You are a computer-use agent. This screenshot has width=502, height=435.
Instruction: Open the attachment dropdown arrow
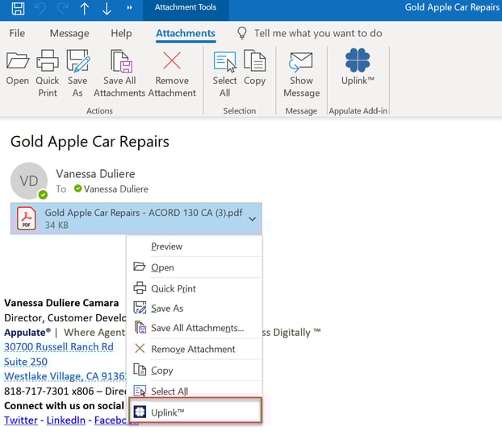point(253,219)
